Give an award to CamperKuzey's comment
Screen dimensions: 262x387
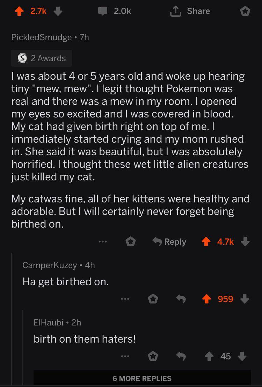click(x=153, y=299)
